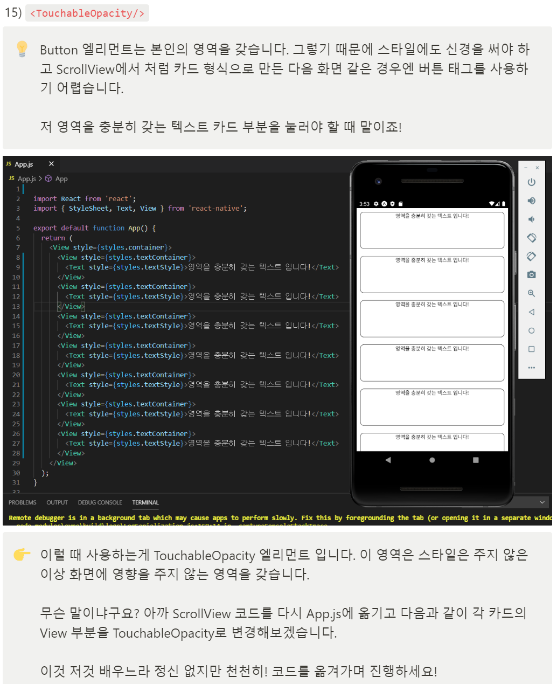Click the 'react-native' import string on line 3
Image resolution: width=557 pixels, height=684 pixels.
pos(215,208)
